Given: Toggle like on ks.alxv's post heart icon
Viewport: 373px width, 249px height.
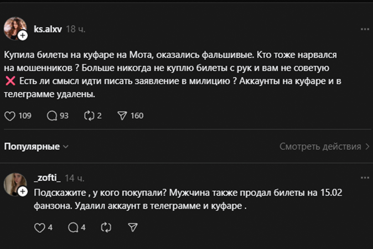Looking at the screenshot, I should pos(10,116).
